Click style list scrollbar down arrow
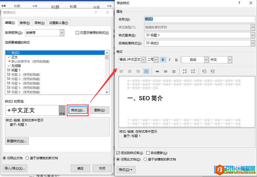Image resolution: width=257 pixels, height=177 pixels. click(x=107, y=92)
